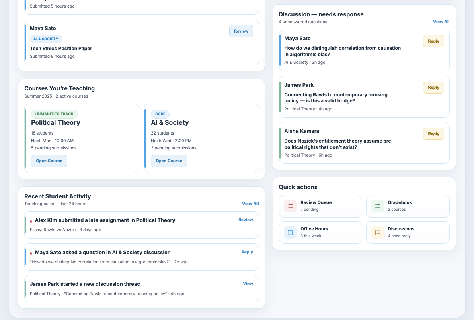Click the unread dot on Alex Kim's activity
474x320 pixels.
click(x=32, y=220)
